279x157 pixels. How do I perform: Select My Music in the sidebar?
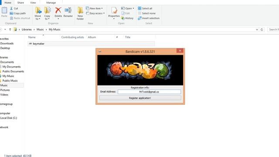(8, 76)
